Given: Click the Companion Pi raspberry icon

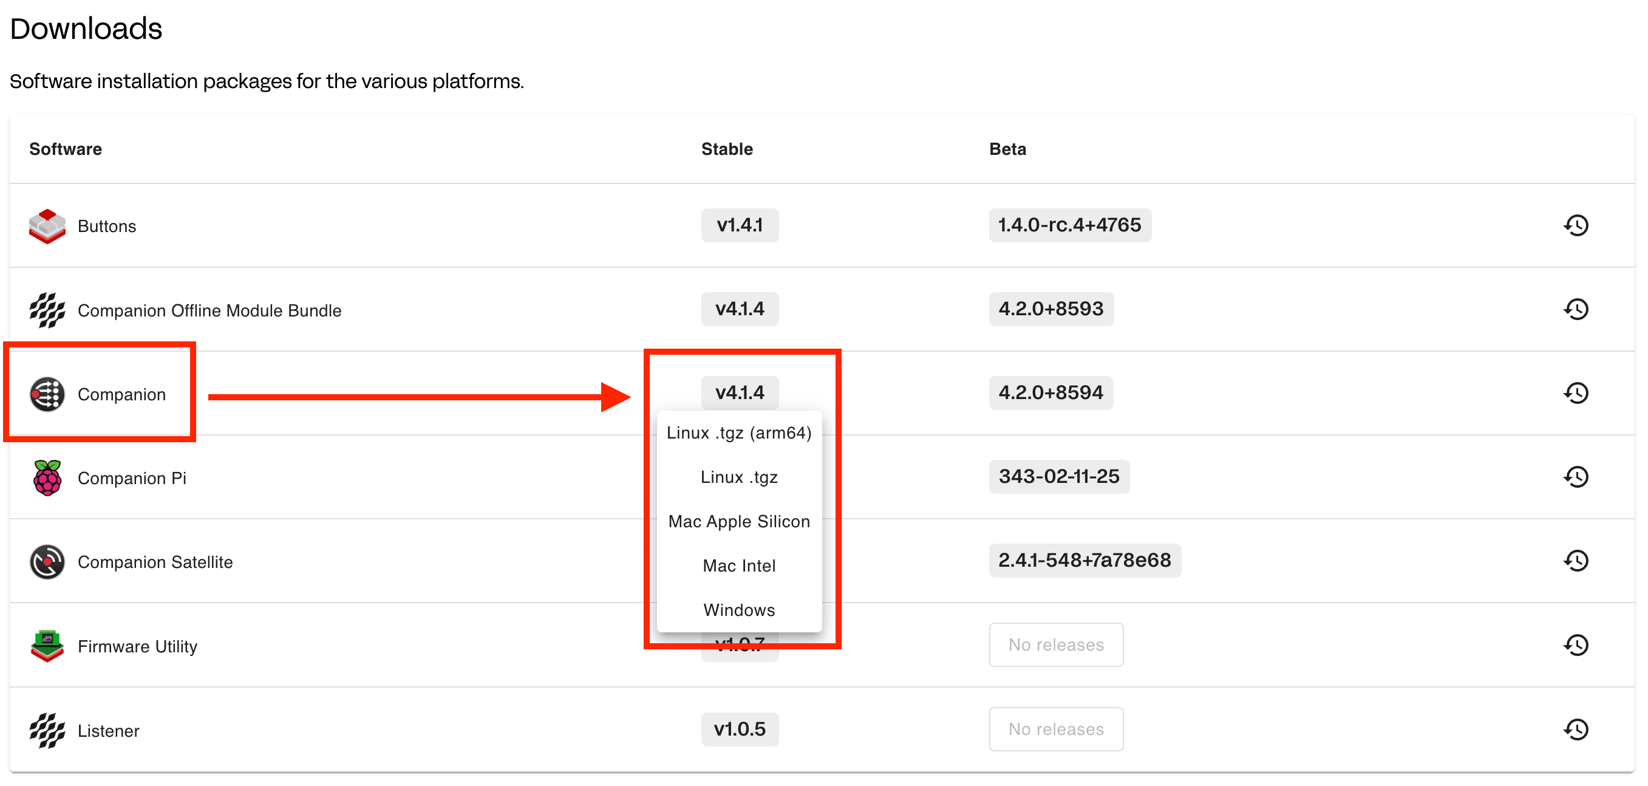Looking at the screenshot, I should [47, 478].
